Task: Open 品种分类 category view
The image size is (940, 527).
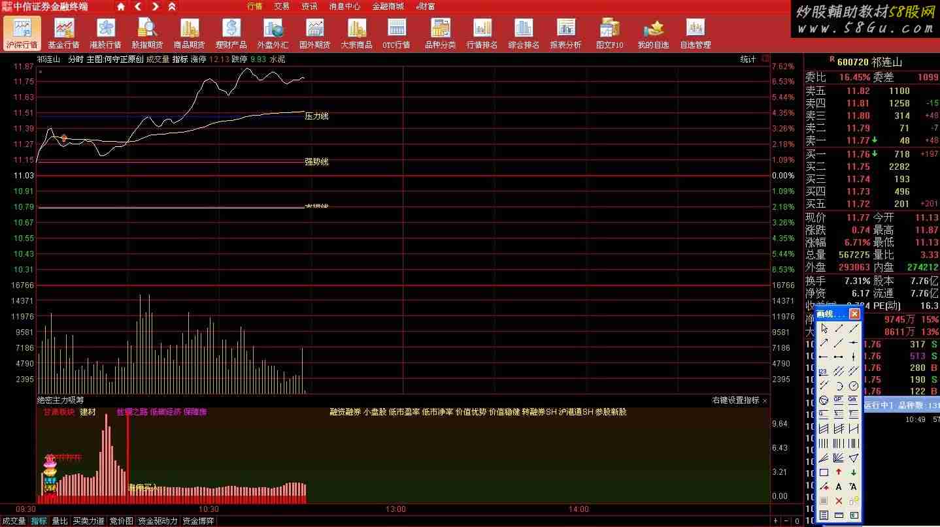Action: 440,33
